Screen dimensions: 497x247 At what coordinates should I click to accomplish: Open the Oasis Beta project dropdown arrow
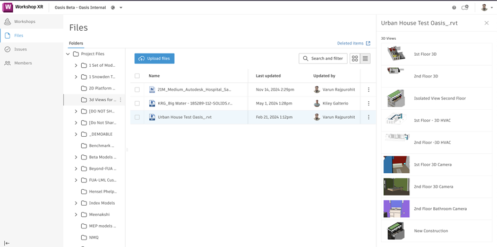click(121, 7)
